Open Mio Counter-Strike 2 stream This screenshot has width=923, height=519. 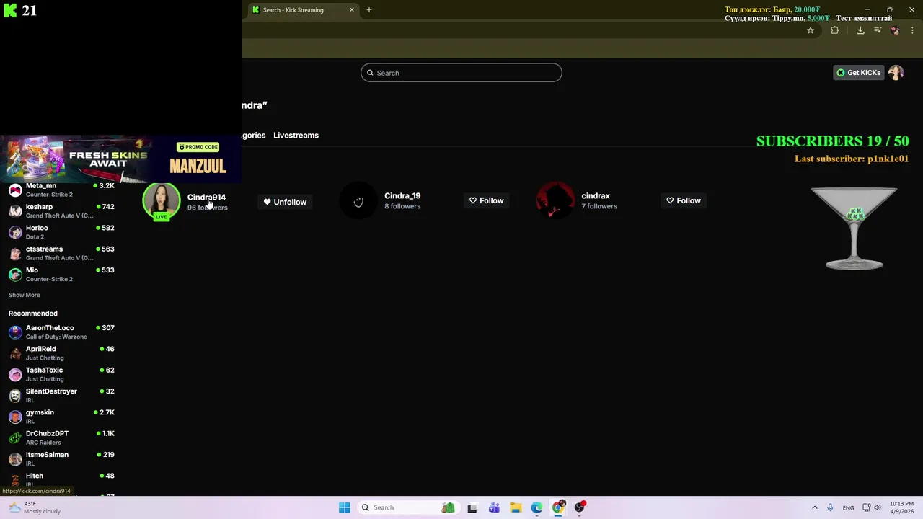click(x=61, y=274)
